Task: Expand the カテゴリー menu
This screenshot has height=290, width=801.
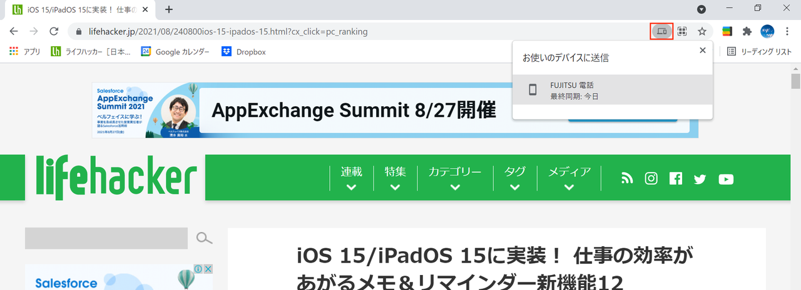Action: [x=455, y=177]
